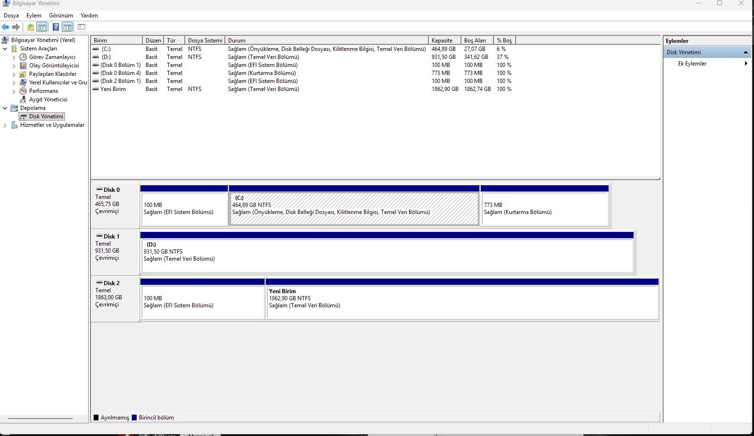Select the Yeni Birim 1862,90 GB partition block
Screen dimensions: 754x436
[462, 299]
